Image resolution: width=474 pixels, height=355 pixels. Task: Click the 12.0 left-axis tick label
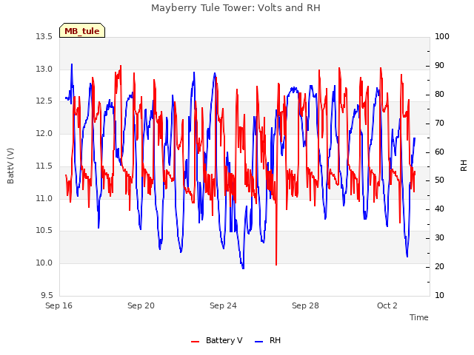pyautogui.click(x=44, y=133)
